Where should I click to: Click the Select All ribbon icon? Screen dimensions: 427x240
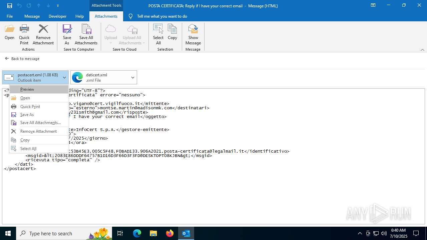tap(158, 35)
